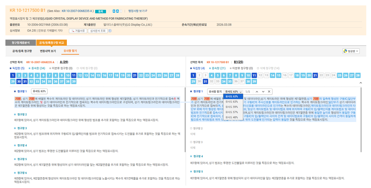371x188 pixels.
Task: Click the info icon beside 심사문서 조회
Action: click(110, 31)
